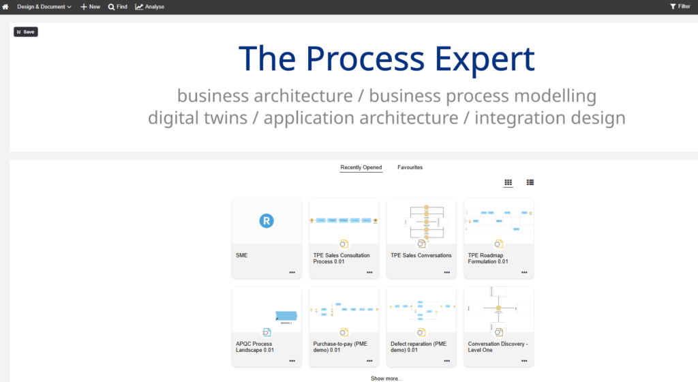Screen dimensions: 698x382
Task: Click APQC Process Landscape model type icon
Action: pos(267,332)
